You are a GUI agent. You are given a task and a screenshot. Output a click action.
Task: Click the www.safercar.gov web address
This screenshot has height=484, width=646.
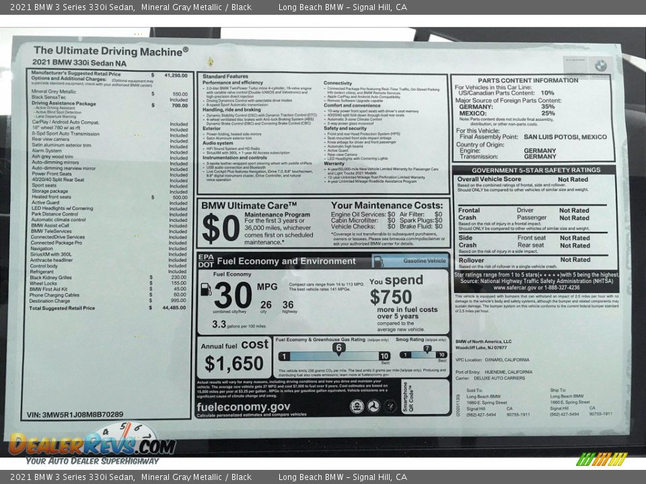[x=515, y=288]
